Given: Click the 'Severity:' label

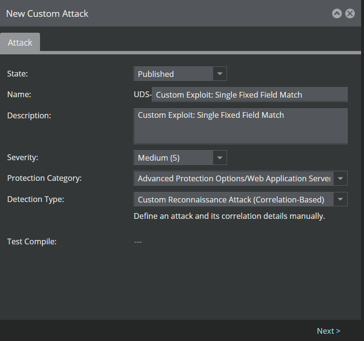Looking at the screenshot, I should (x=23, y=158).
